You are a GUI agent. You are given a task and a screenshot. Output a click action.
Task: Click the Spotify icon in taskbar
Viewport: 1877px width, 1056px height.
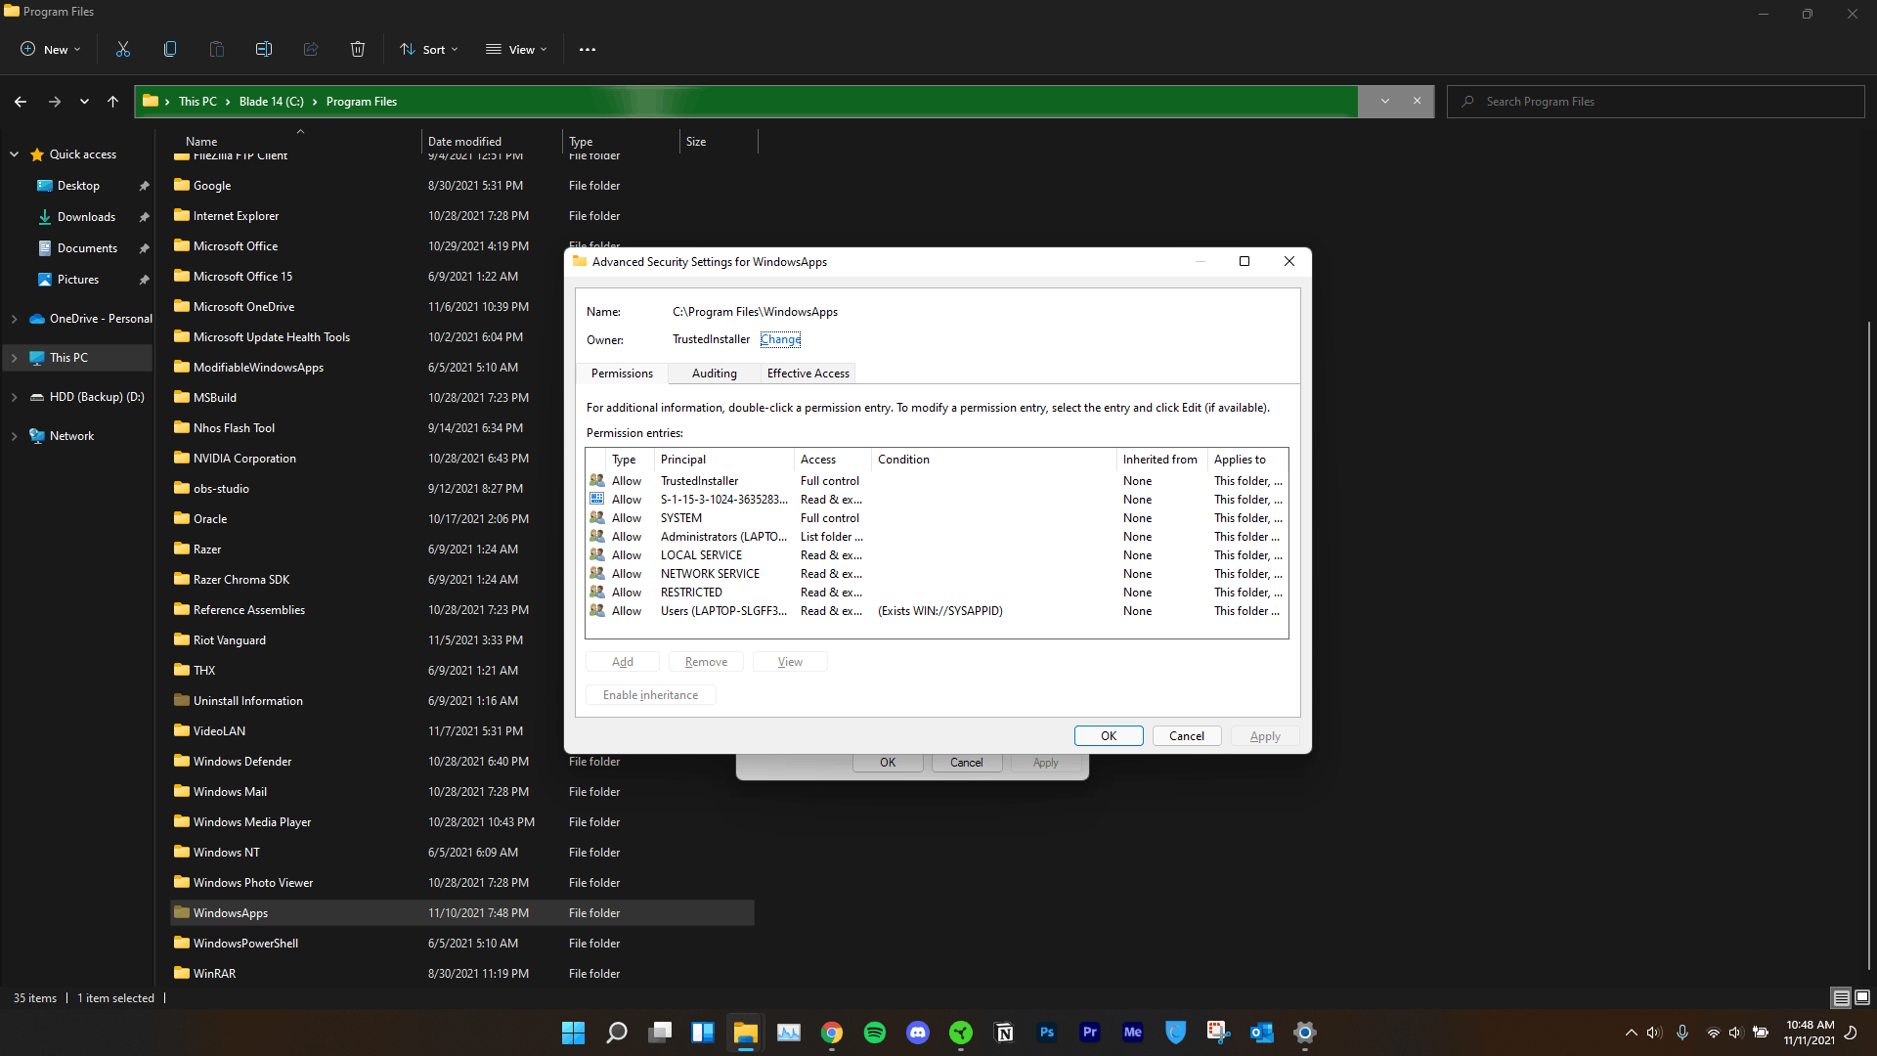(x=875, y=1032)
